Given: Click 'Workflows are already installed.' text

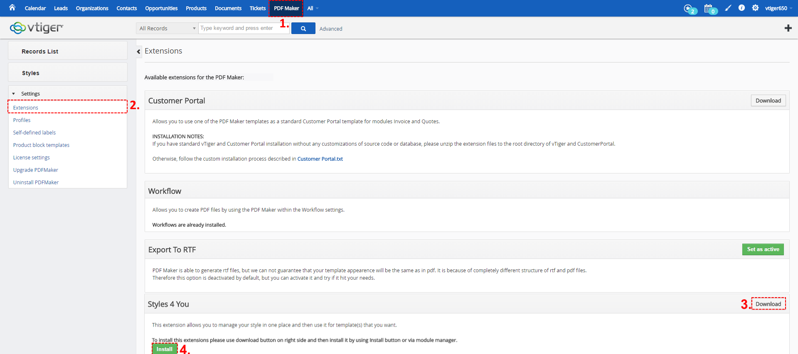Looking at the screenshot, I should [x=189, y=225].
